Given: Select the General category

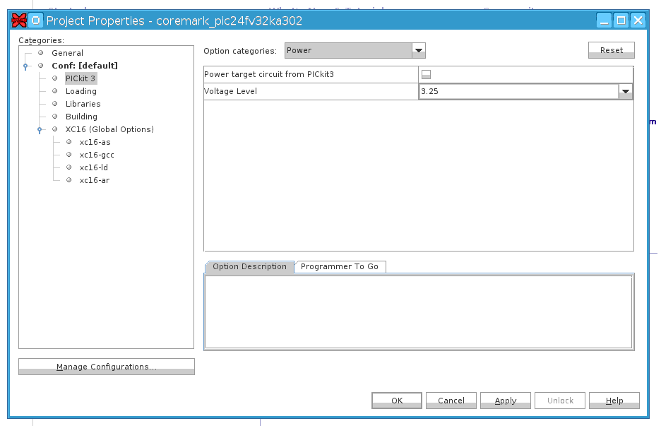Looking at the screenshot, I should tap(68, 53).
